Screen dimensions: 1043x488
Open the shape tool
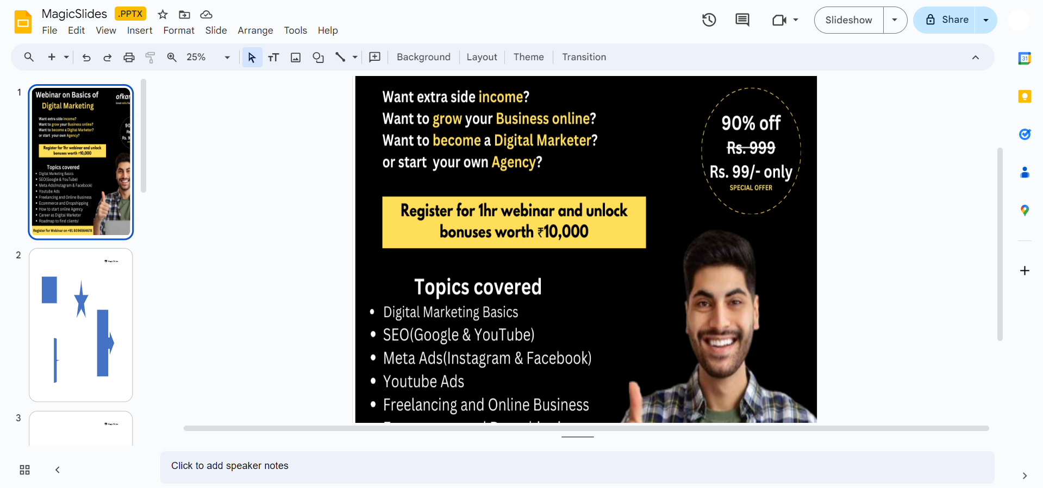318,58
